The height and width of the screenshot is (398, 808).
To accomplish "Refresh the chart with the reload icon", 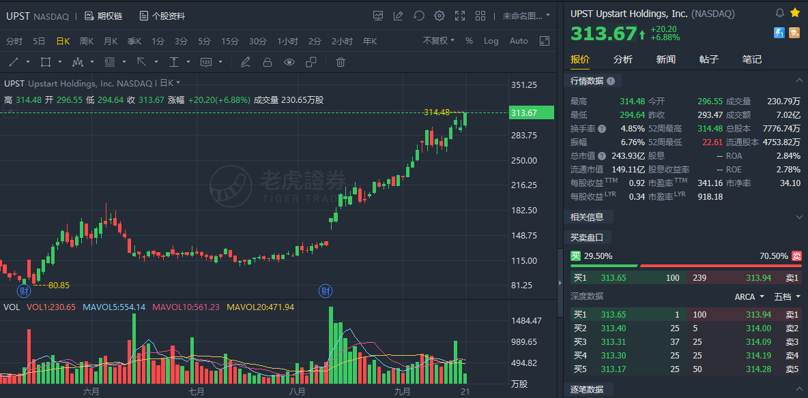I will [x=419, y=16].
